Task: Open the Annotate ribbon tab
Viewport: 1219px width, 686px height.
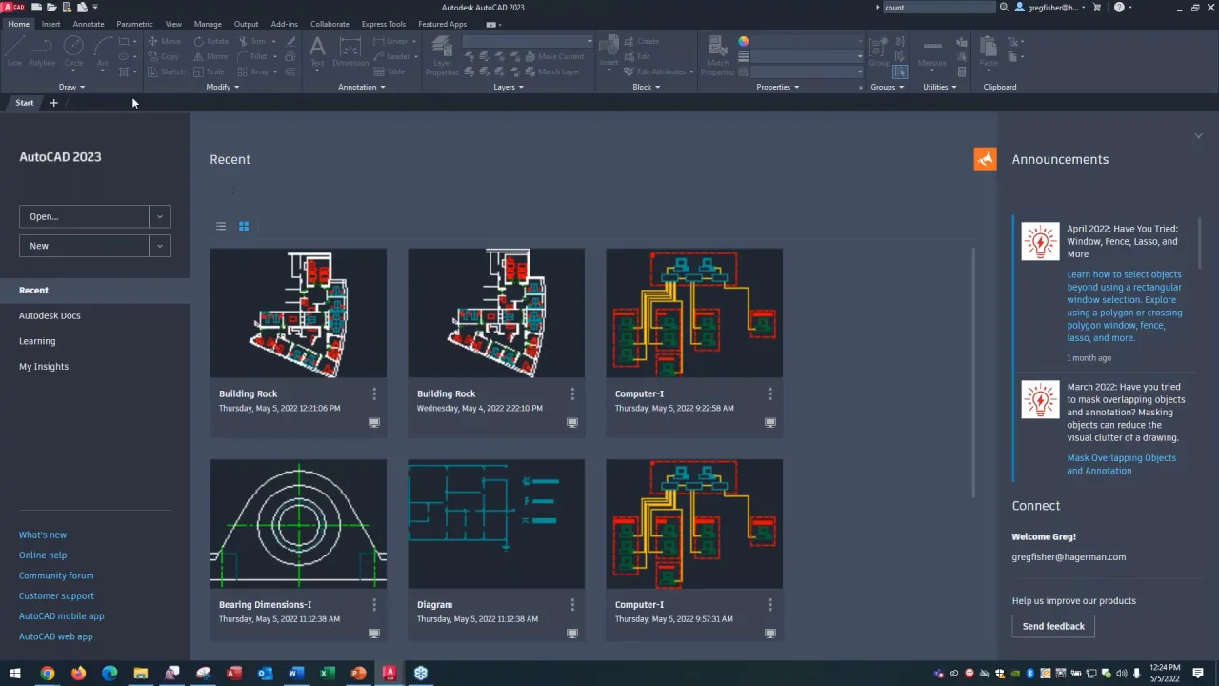Action: (x=89, y=24)
